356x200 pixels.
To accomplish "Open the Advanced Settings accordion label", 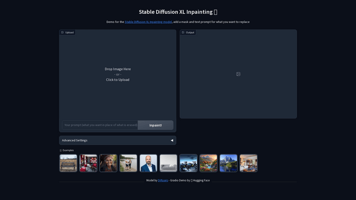I will [x=75, y=141].
